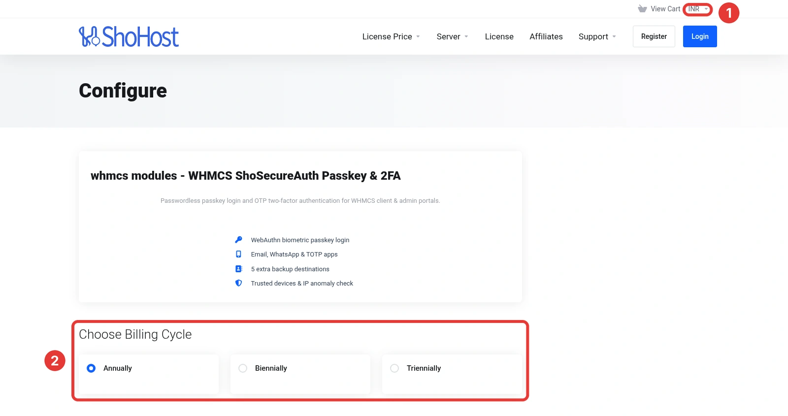Click the passwordless passkey description text
788x416 pixels.
click(x=300, y=201)
